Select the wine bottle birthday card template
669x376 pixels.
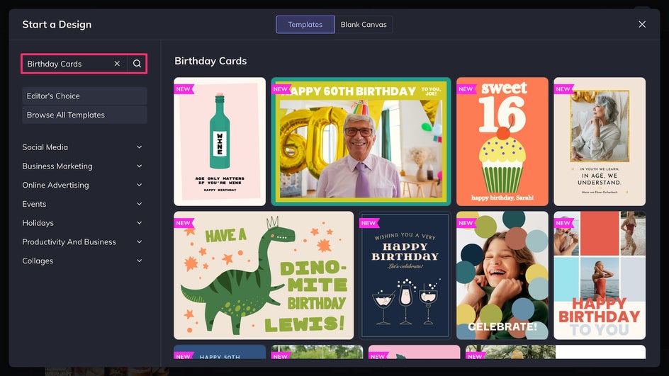(x=220, y=142)
